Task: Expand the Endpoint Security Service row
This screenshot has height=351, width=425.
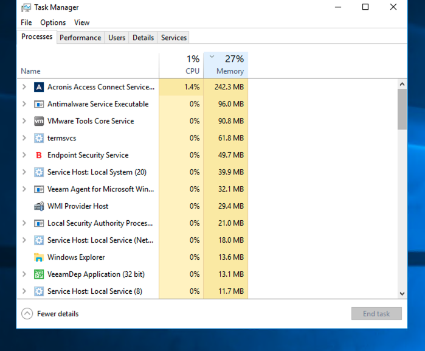Action: pyautogui.click(x=24, y=155)
